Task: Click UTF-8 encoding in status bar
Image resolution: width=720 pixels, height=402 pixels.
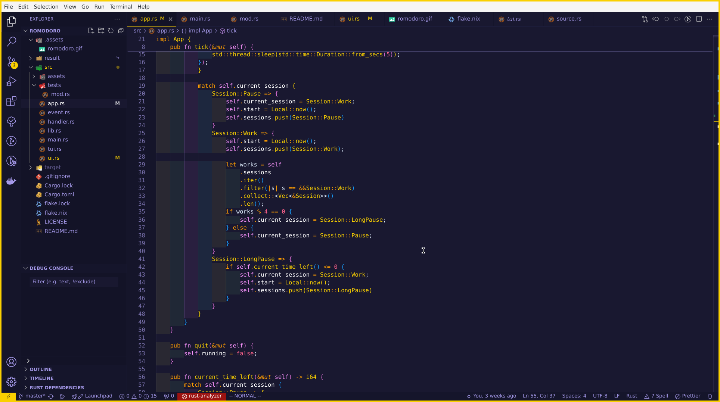Action: tap(600, 396)
